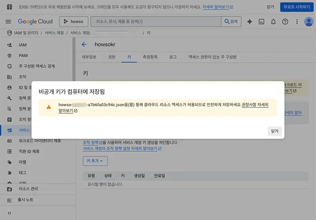The width and height of the screenshot is (316, 220).
Task: Switch to the 세부정보 tab
Action: [89, 57]
